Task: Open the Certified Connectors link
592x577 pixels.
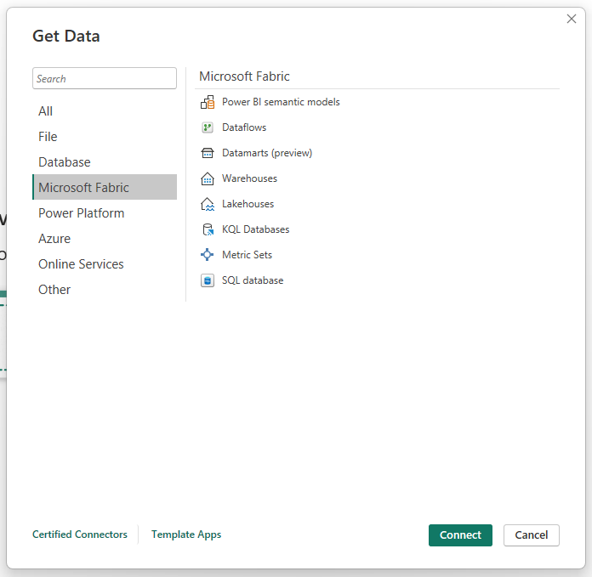Action: 80,535
